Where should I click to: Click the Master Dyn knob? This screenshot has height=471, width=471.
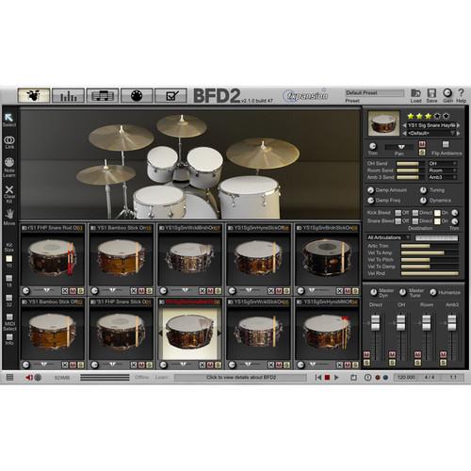(373, 292)
